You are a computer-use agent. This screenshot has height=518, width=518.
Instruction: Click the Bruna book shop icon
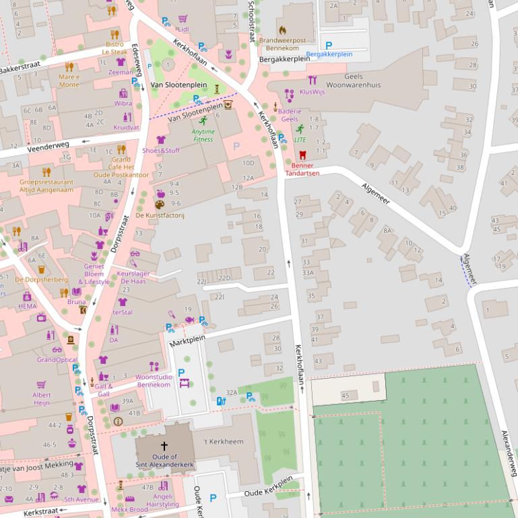coord(77,292)
